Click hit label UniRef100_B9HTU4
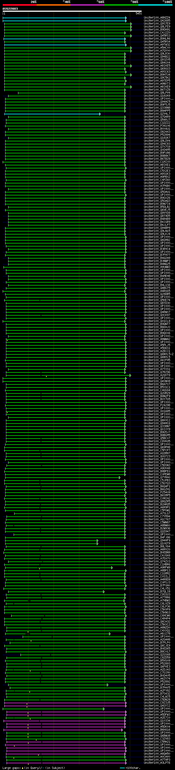 pos(157,75)
